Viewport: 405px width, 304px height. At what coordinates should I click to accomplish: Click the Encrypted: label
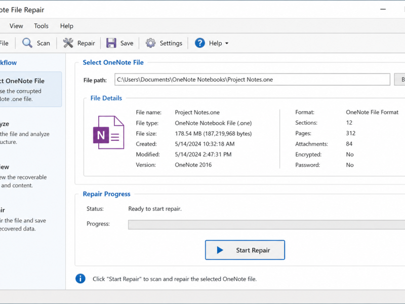(x=308, y=155)
